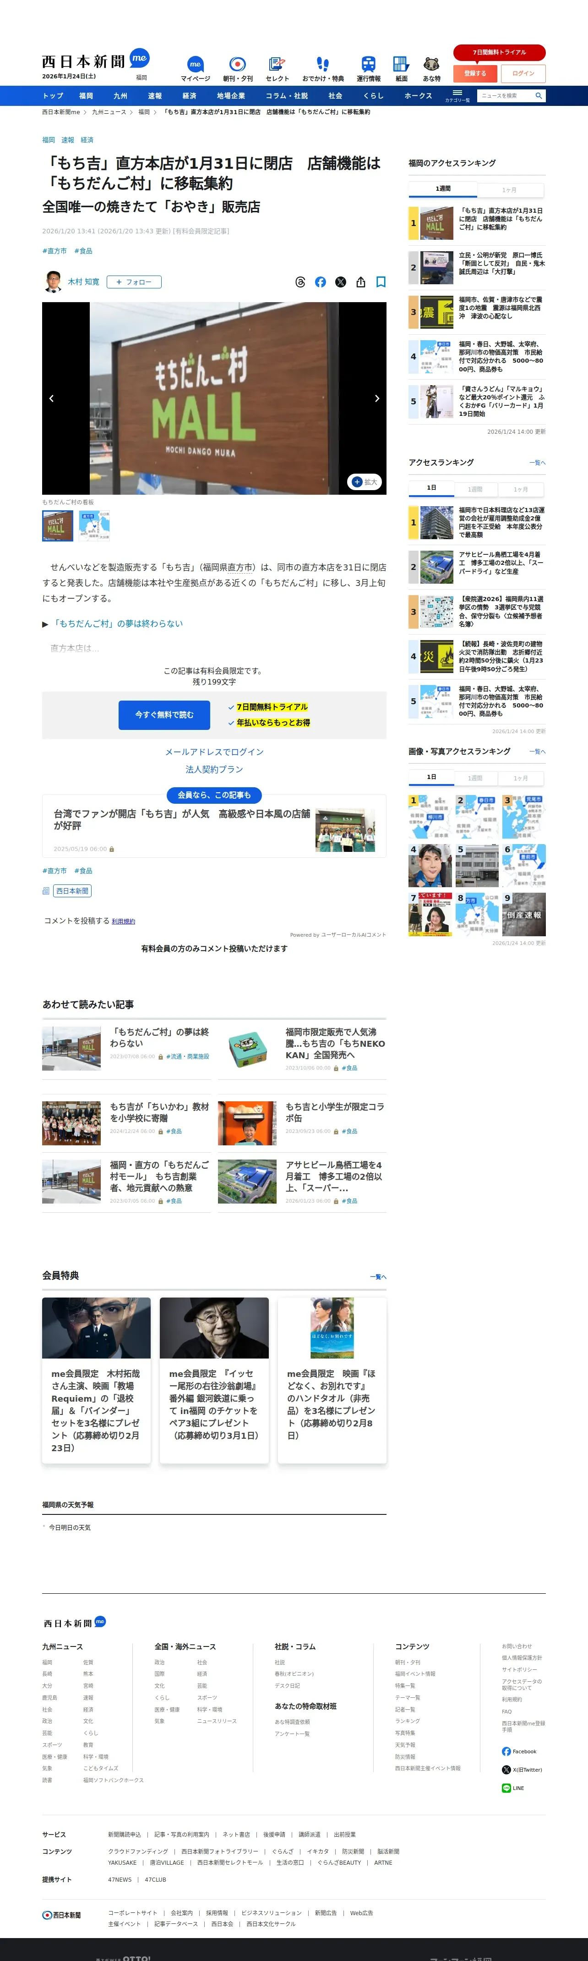Open the おでかけ・特典 icon

(322, 68)
